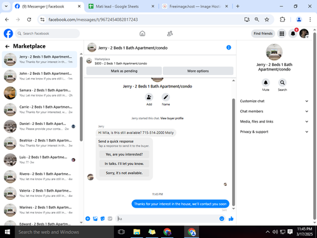Send quick response In talks. I'll let you know.
This screenshot has width=317, height=238.
[x=124, y=164]
